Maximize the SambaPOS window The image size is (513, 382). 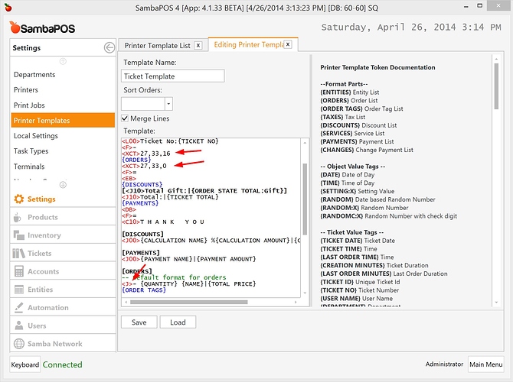coord(479,6)
